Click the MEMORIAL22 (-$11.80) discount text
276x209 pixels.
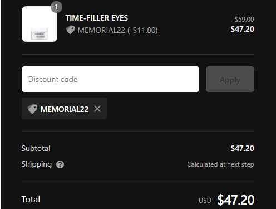[x=117, y=30]
